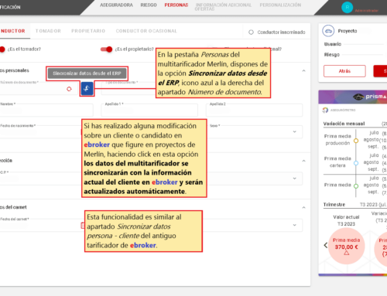This screenshot has height=296, width=387.
Task: Click the Usuario label in Proyecto panel
Action: point(333,44)
